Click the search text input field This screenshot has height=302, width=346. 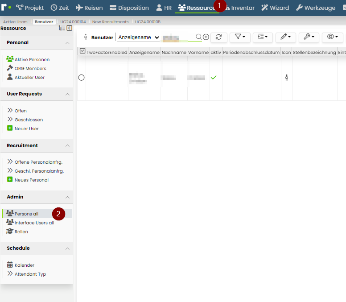point(178,38)
